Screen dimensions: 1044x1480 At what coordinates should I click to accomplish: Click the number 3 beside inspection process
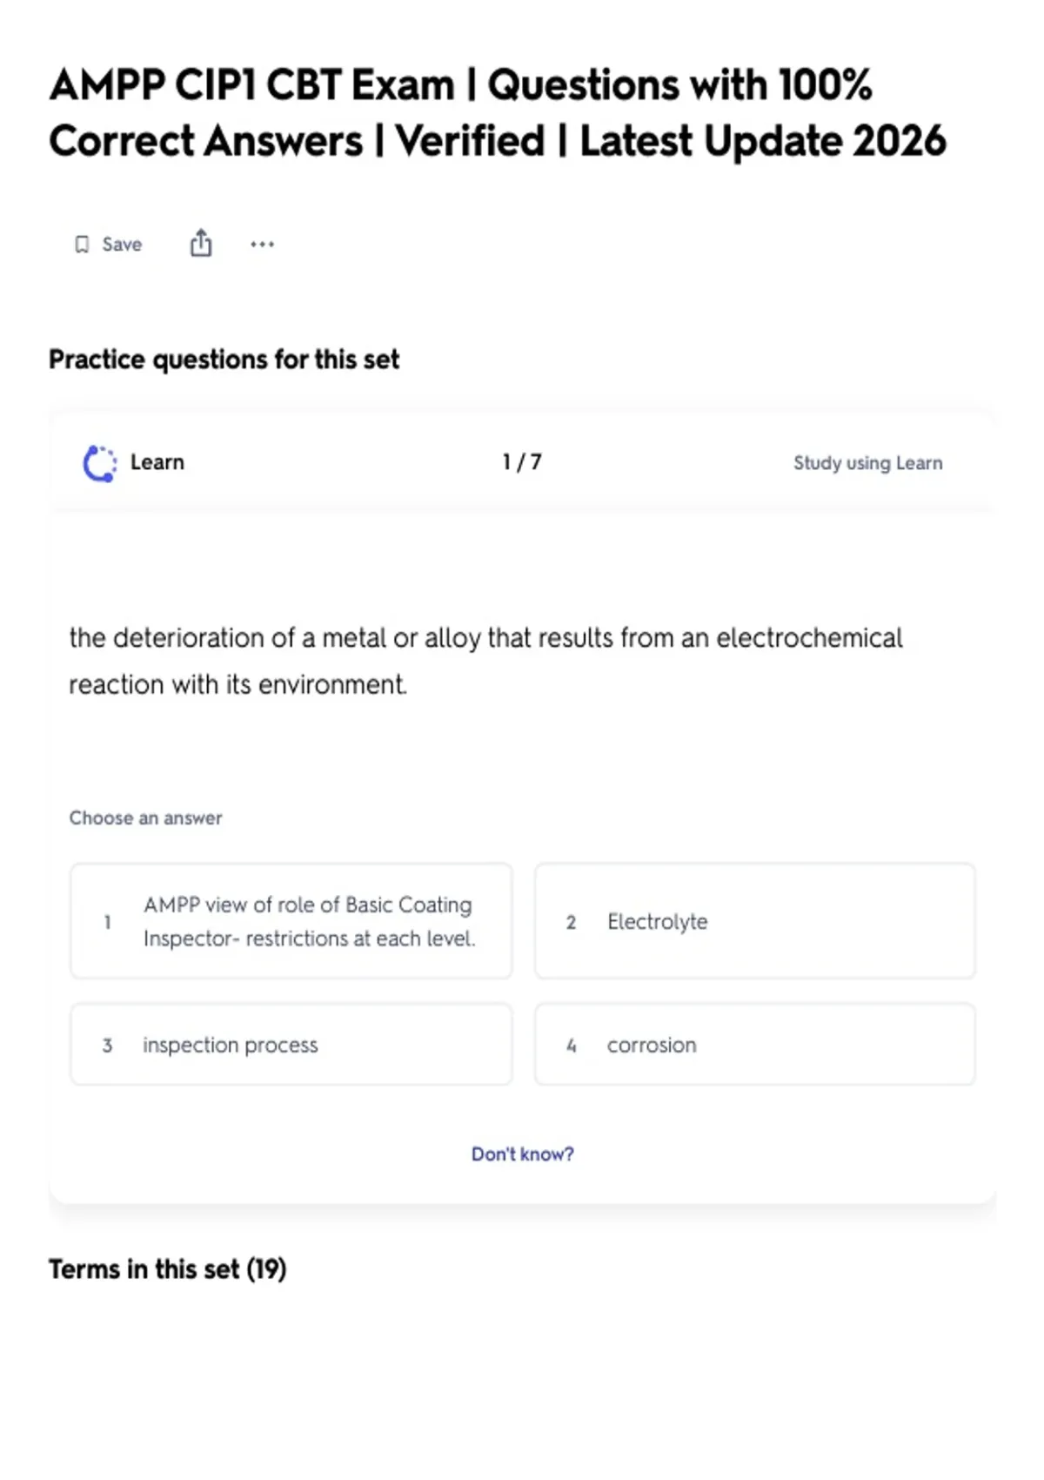pyautogui.click(x=108, y=1045)
